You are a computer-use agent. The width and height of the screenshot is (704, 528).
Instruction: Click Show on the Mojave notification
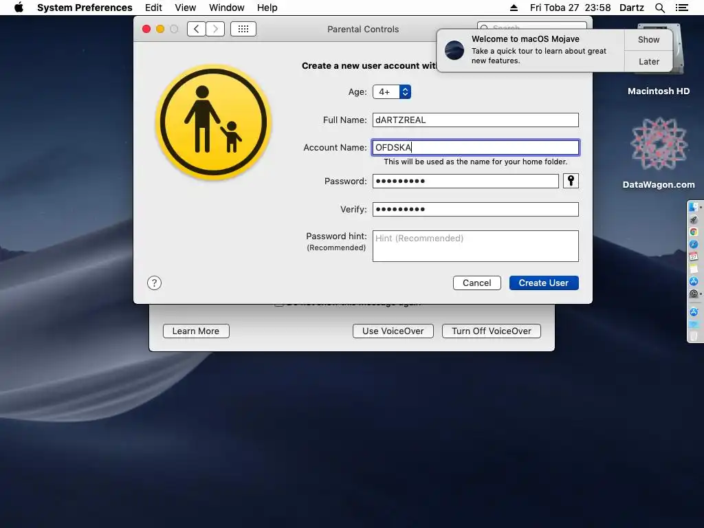tap(649, 39)
